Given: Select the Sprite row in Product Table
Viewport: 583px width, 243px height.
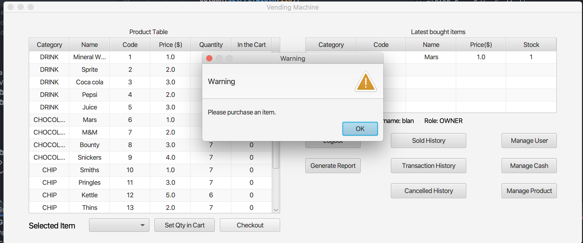Looking at the screenshot, I should (90, 70).
